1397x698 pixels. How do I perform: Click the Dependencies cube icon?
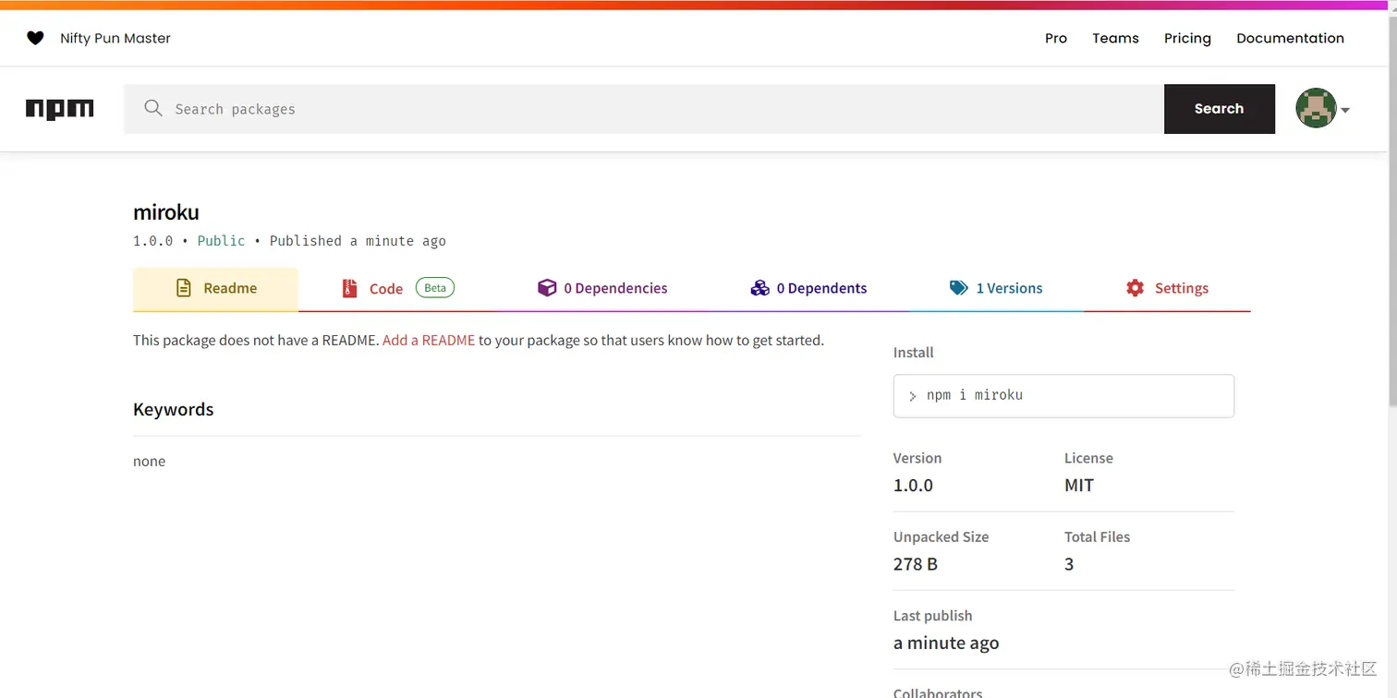pos(547,288)
